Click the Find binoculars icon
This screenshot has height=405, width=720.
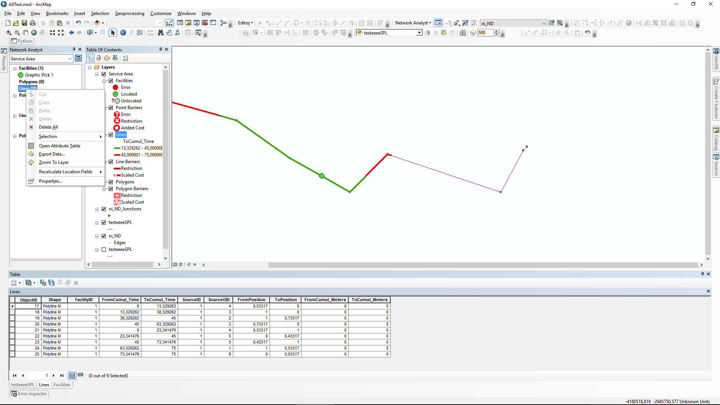[160, 33]
